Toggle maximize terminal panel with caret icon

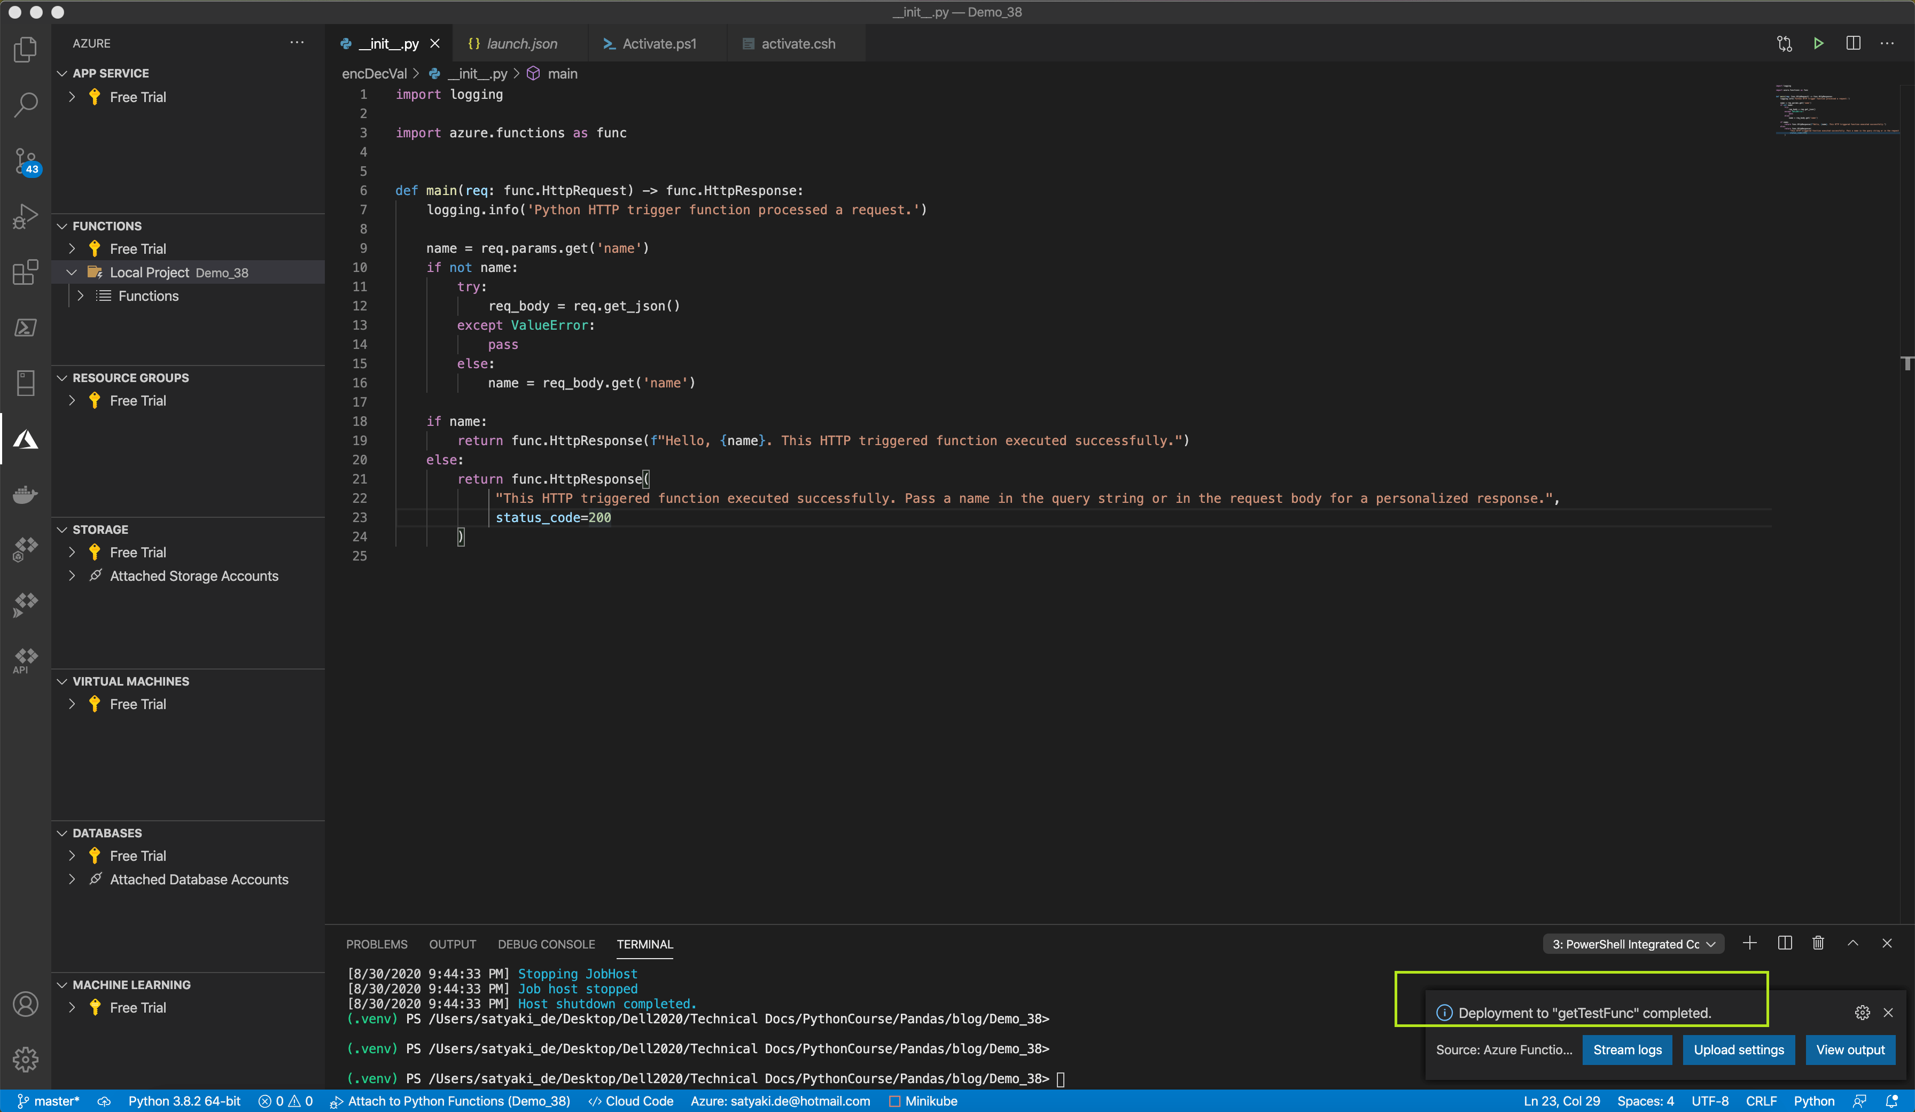[1852, 943]
